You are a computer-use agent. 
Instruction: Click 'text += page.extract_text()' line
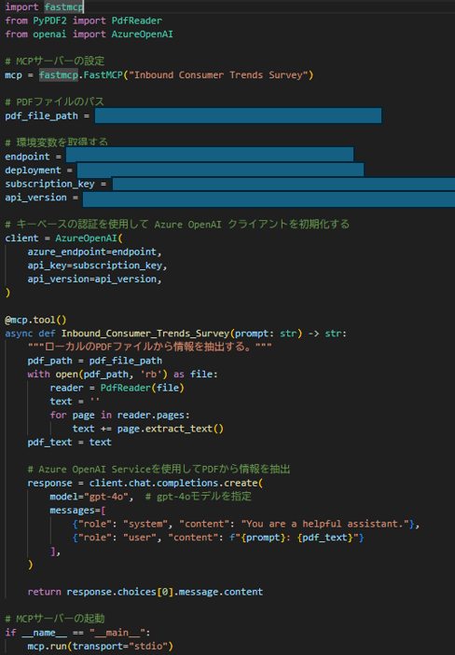coord(147,429)
